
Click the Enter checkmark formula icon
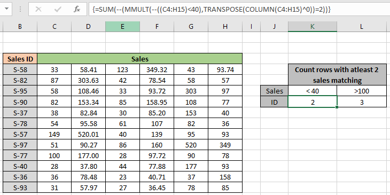(x=58, y=10)
